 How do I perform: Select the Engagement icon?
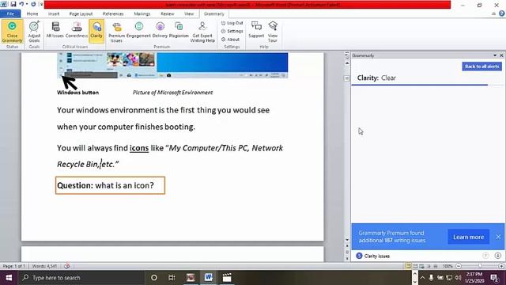(139, 30)
